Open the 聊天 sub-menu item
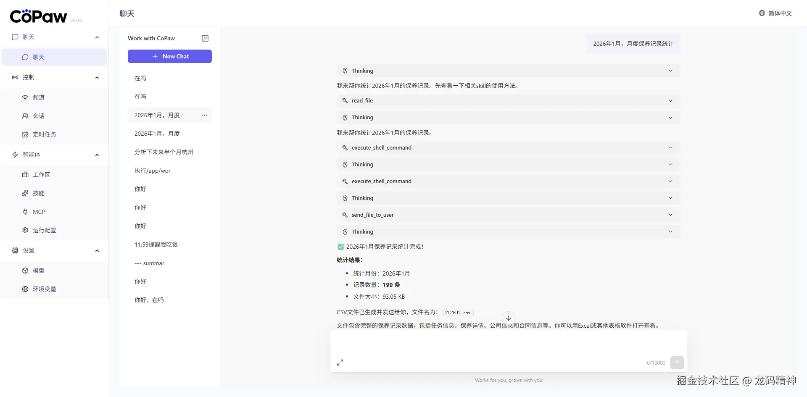The width and height of the screenshot is (807, 397). [x=54, y=57]
